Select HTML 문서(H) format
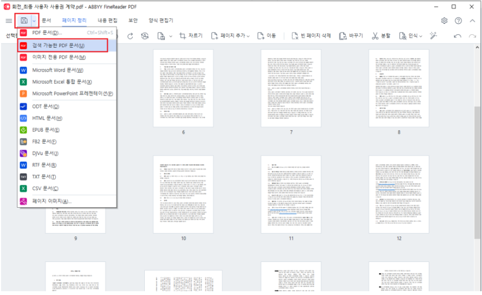Screen dimensions: 482x295 pyautogui.click(x=67, y=118)
